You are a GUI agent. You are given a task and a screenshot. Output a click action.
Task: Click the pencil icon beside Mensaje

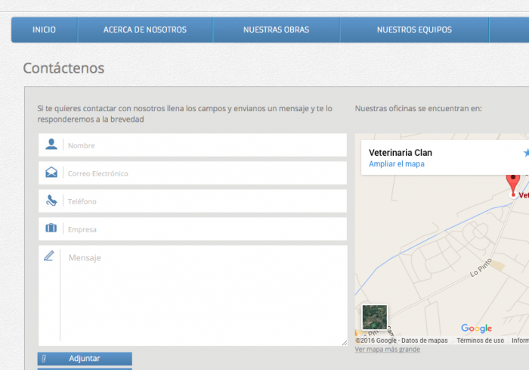(49, 257)
